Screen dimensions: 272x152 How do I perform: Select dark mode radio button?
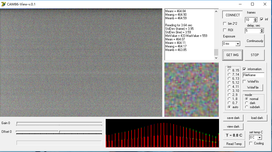click(246, 103)
